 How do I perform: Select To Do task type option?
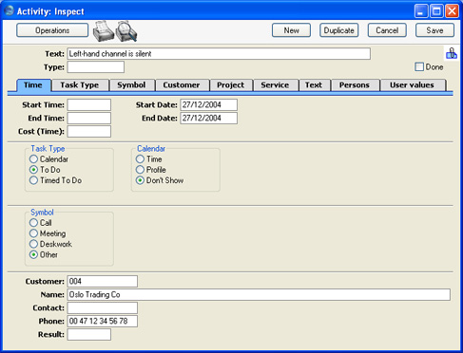(33, 170)
